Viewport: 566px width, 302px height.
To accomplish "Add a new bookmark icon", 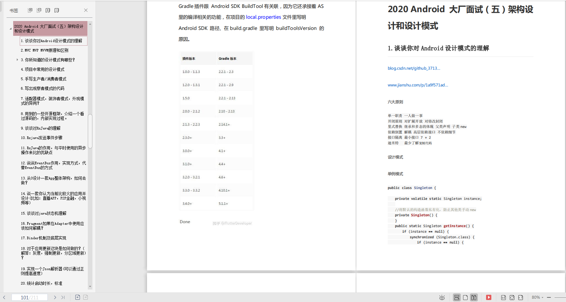I will click(48, 10).
